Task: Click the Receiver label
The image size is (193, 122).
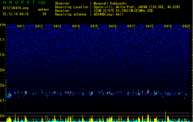Action: pos(62,11)
